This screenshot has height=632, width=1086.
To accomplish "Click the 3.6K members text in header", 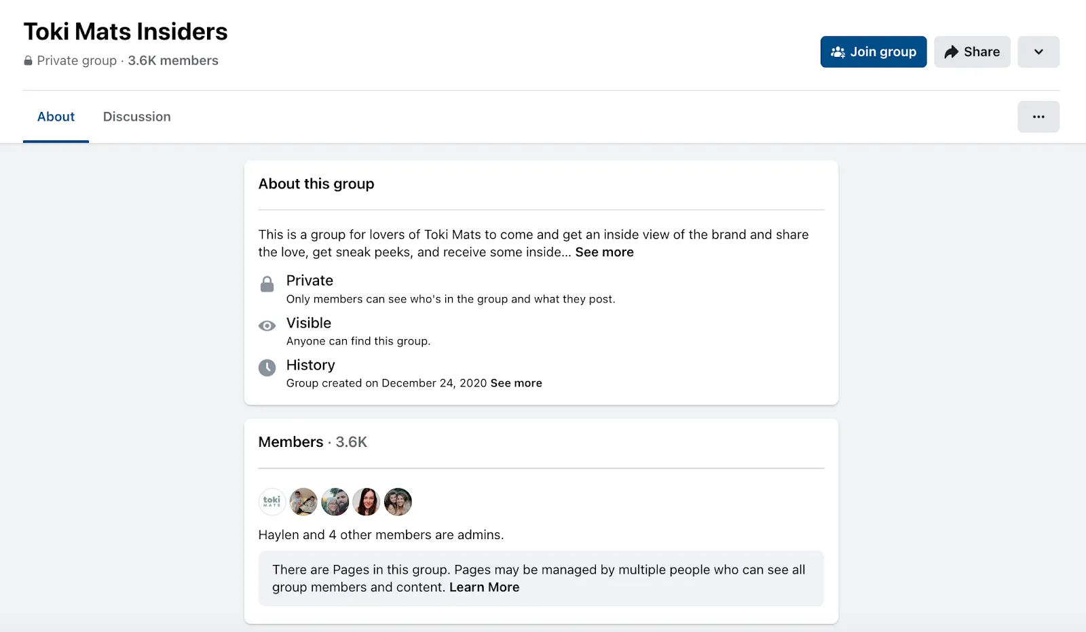I will pyautogui.click(x=173, y=60).
